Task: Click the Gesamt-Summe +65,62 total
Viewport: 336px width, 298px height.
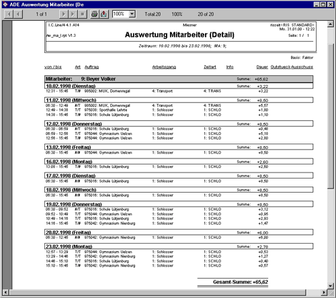Action: [241, 282]
